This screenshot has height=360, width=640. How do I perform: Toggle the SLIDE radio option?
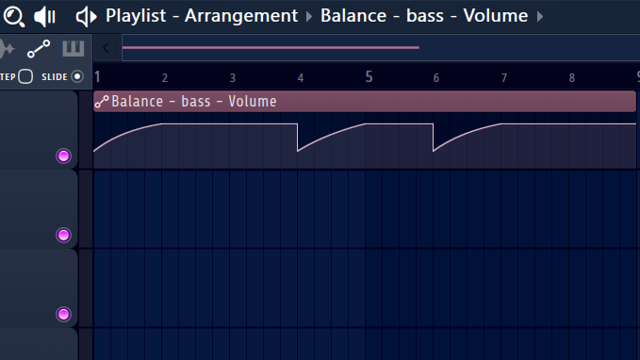(x=77, y=76)
